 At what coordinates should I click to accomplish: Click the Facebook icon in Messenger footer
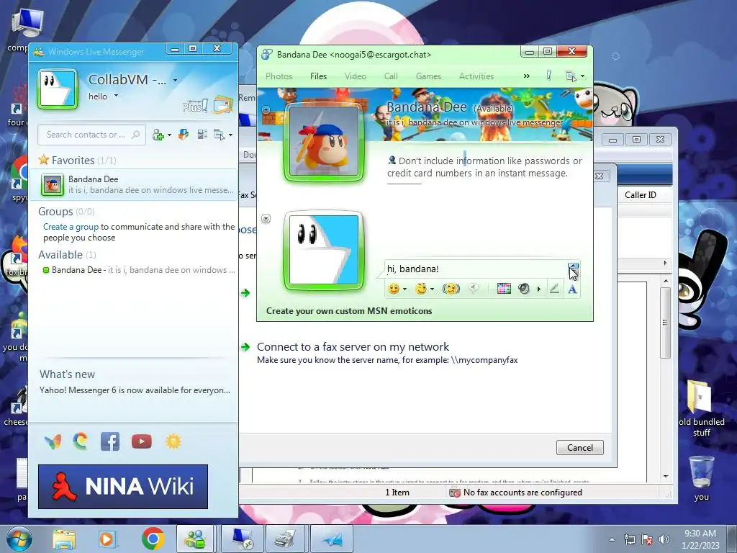[x=110, y=441]
